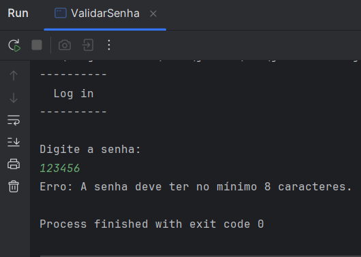
Task: Rerun the ValidarSenha program
Action: tap(14, 45)
